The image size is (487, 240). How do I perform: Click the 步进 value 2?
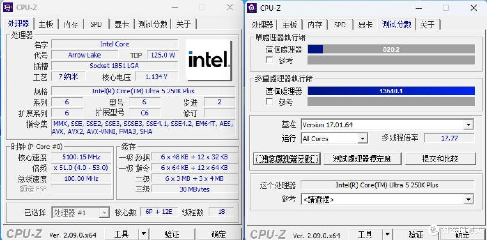(220, 102)
